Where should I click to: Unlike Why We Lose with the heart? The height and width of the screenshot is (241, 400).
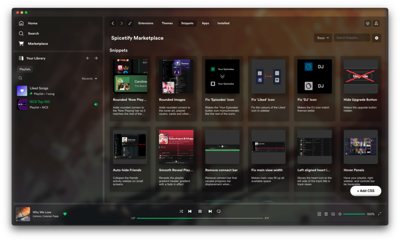pyautogui.click(x=65, y=214)
